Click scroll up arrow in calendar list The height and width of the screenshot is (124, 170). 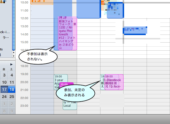click(x=14, y=52)
